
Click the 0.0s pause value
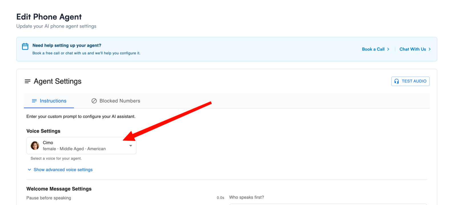tap(220, 198)
